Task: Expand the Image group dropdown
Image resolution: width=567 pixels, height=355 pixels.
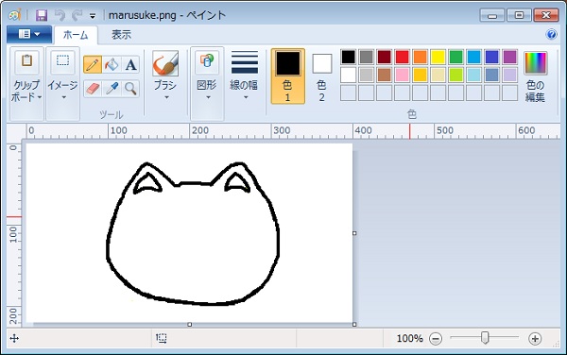Action: (x=63, y=97)
